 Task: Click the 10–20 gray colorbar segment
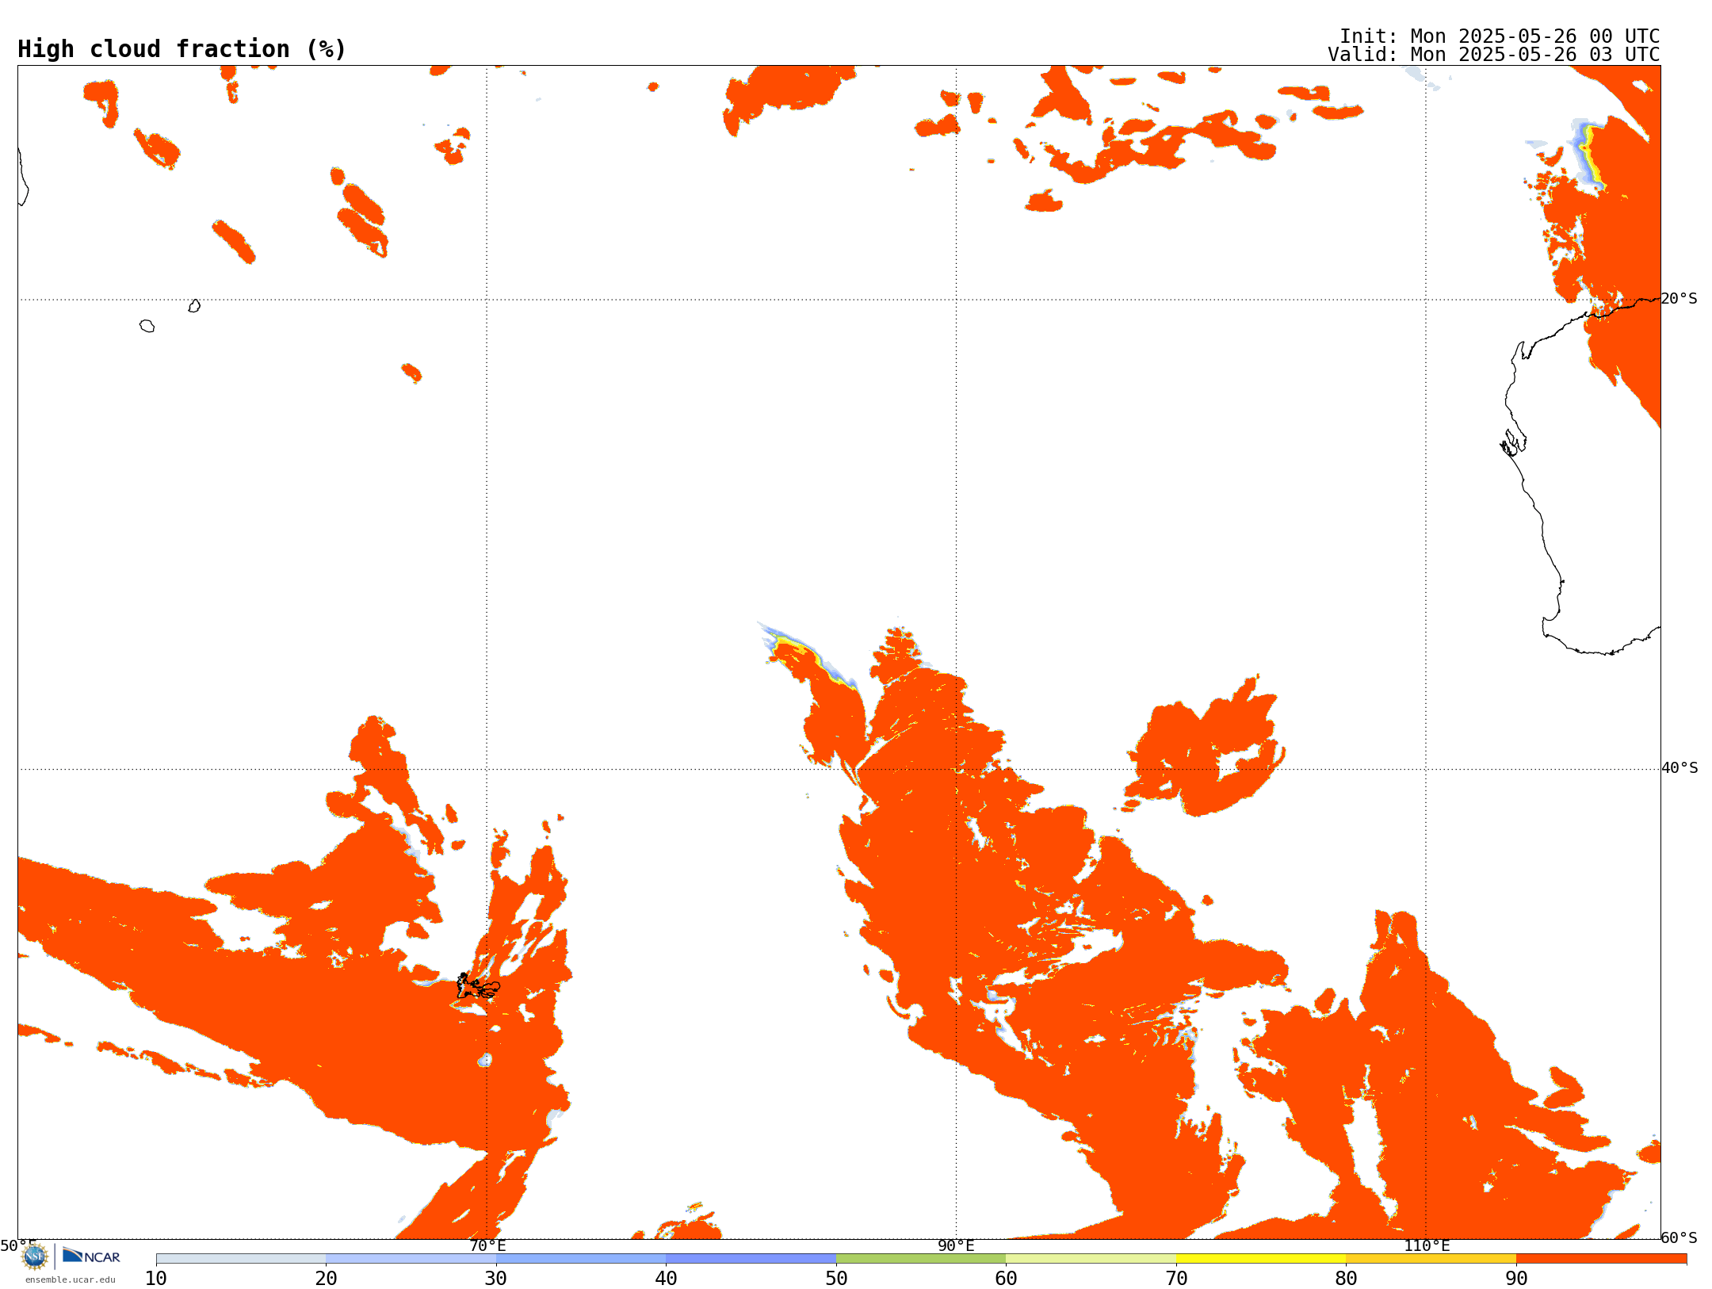[x=241, y=1259]
